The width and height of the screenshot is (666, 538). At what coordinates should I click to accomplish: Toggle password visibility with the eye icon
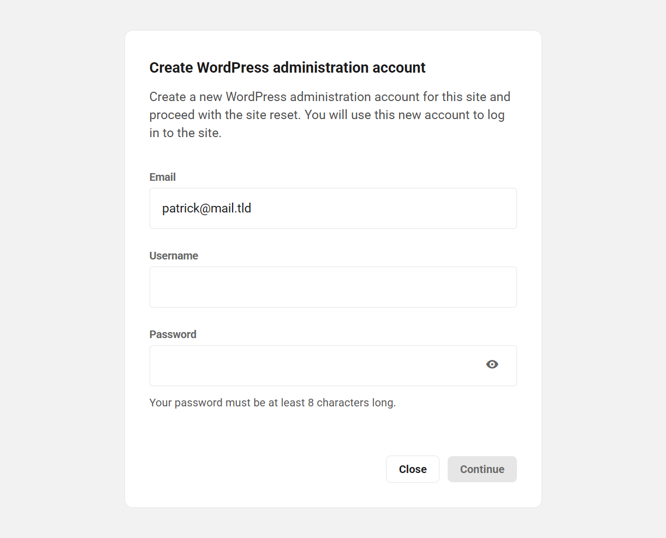(x=492, y=364)
